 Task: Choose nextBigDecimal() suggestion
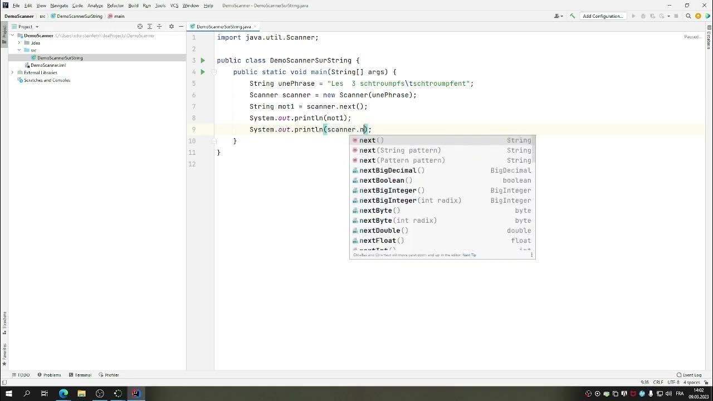442,170
